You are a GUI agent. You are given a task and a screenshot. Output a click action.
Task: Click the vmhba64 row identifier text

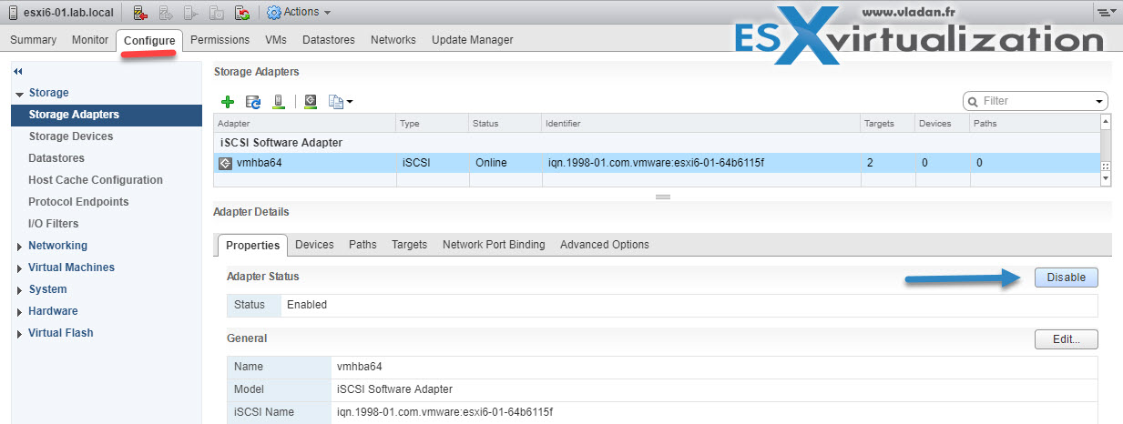point(655,163)
